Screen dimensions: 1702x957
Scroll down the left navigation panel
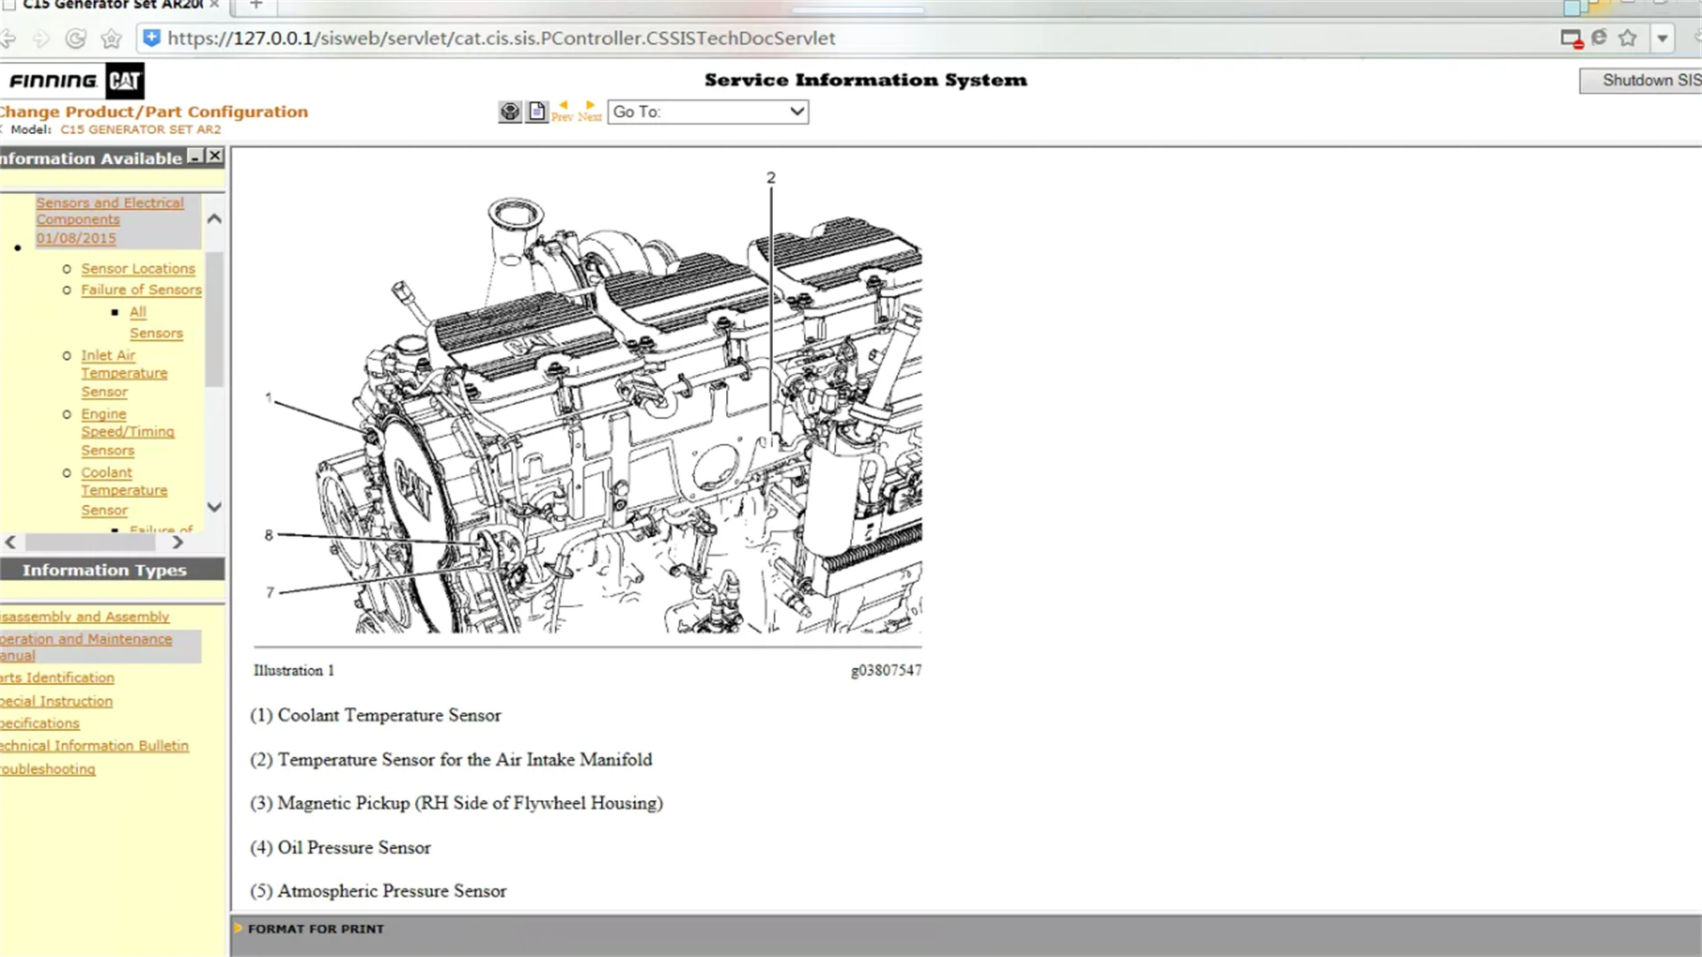[x=214, y=507]
